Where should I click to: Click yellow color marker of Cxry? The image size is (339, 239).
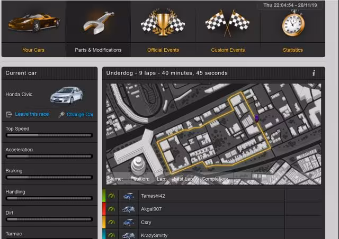[x=104, y=222]
